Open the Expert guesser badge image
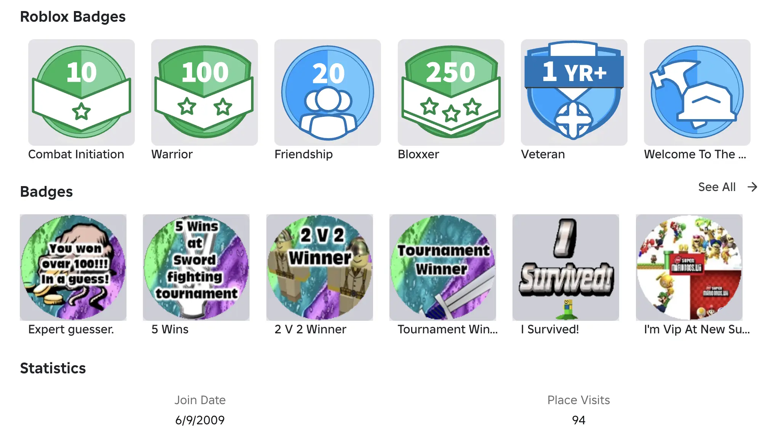 point(73,267)
